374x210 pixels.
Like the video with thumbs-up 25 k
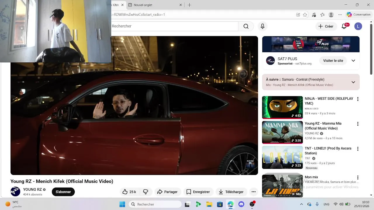129,192
